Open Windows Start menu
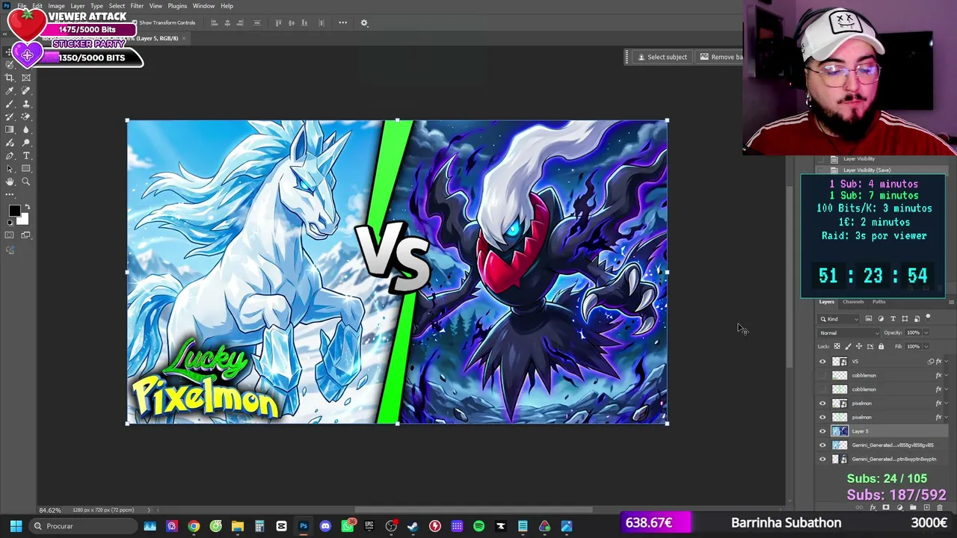The height and width of the screenshot is (538, 957). click(x=16, y=526)
